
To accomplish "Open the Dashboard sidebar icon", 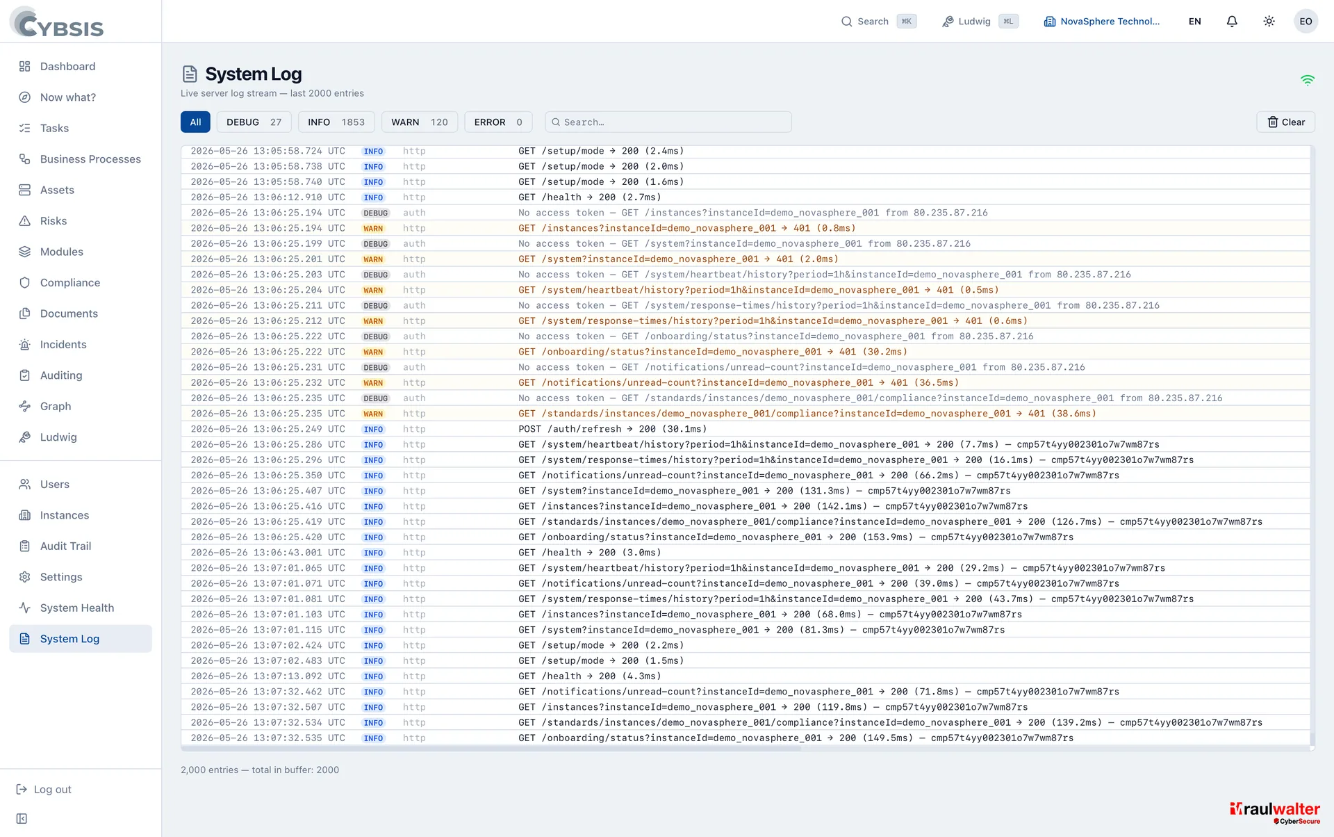I will (x=25, y=66).
